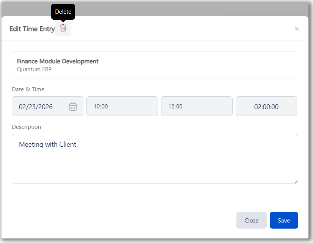This screenshot has width=313, height=243.
Task: Edit the duration field showing 02:00:00
Action: [266, 106]
